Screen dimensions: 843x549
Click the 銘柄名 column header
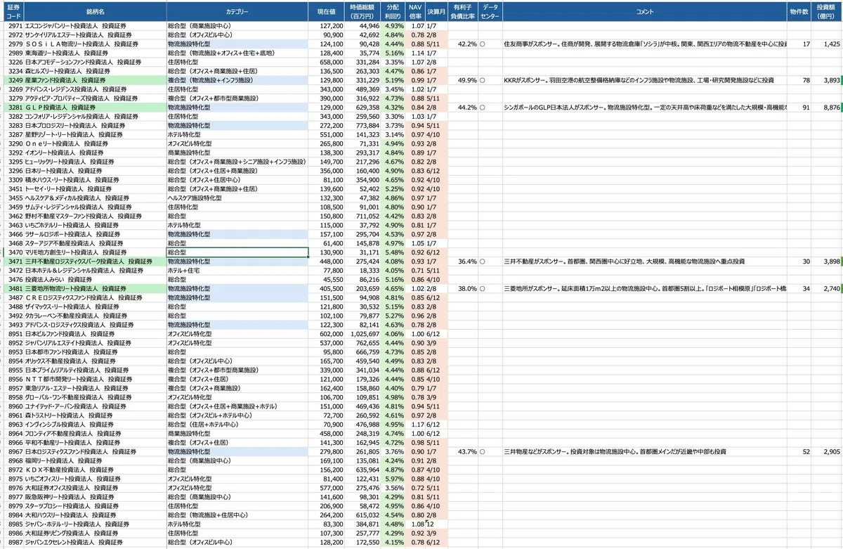point(96,12)
